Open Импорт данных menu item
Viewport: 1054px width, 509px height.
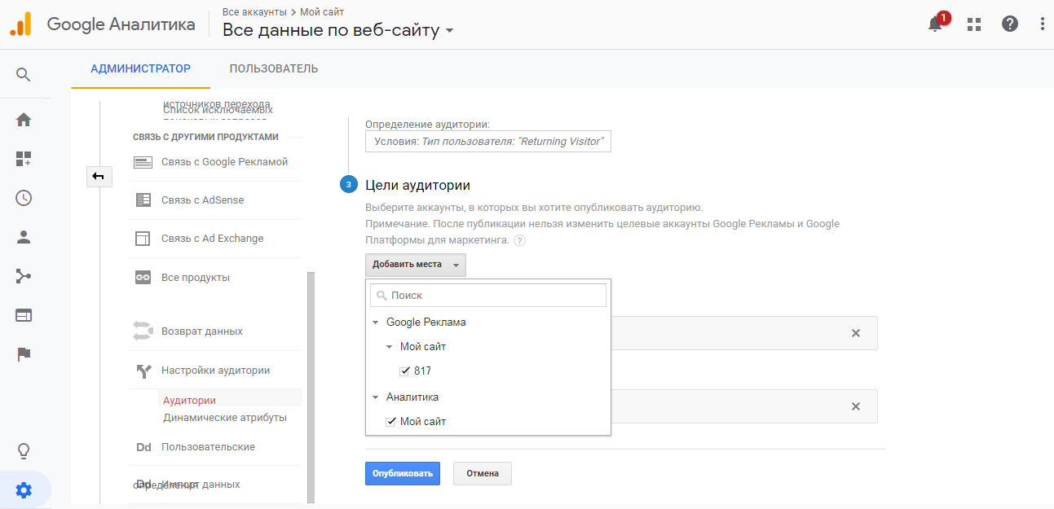[201, 484]
